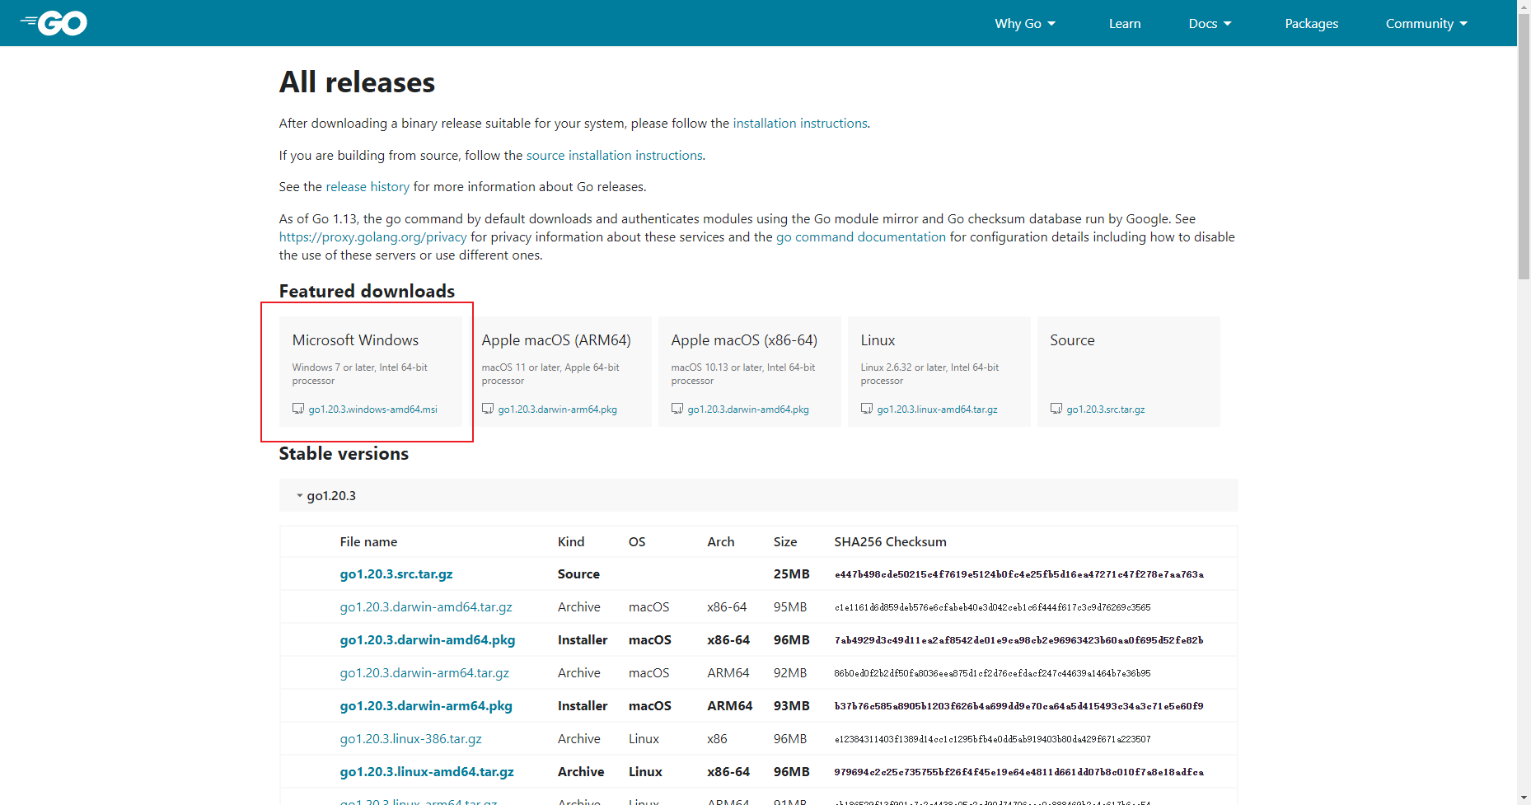Viewport: 1531px width, 805px height.
Task: Click go1.20.3.linux-386.tar.gz in the table
Action: click(x=411, y=738)
